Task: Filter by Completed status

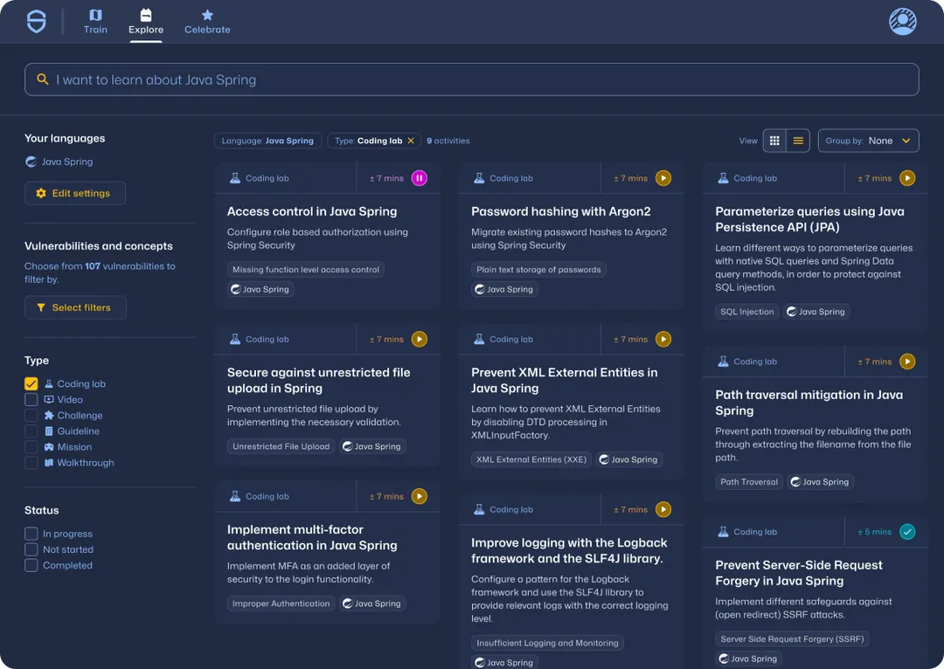Action: click(x=31, y=566)
